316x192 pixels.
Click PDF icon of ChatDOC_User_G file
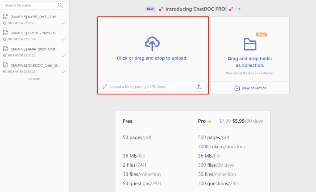pos(6,65)
